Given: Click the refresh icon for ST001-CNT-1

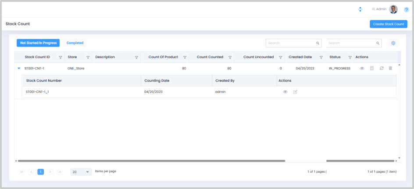Looking at the screenshot, I should (382, 69).
